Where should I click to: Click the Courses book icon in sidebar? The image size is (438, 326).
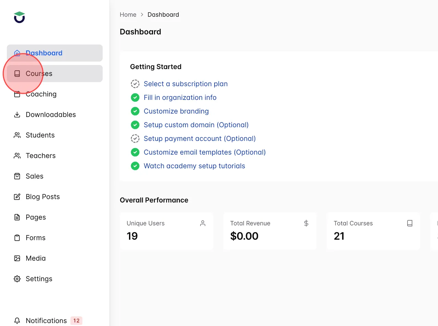(17, 74)
